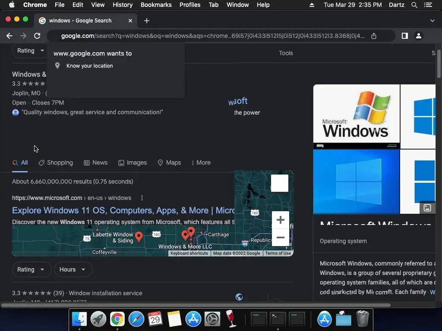Zoom out on the map

point(280,237)
